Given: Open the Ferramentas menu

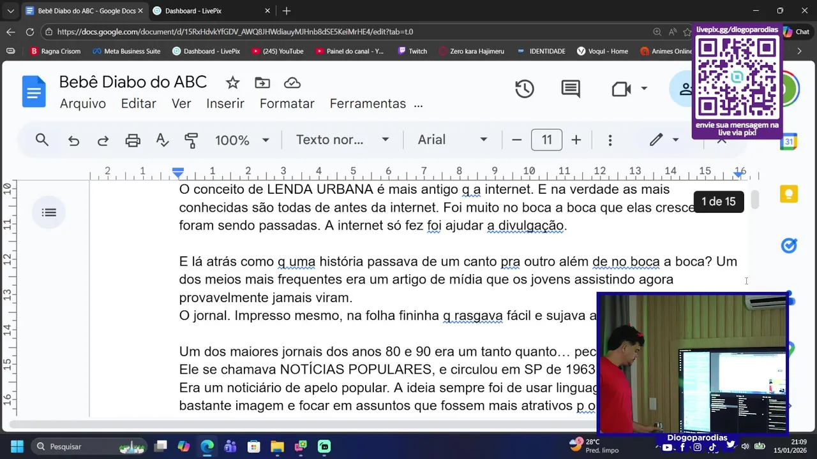Looking at the screenshot, I should coord(368,103).
